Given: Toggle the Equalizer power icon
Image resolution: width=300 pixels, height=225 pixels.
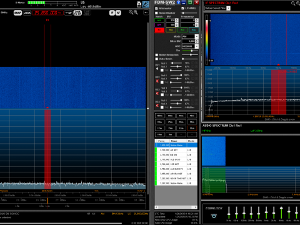Looking at the screenshot, I should (x=214, y=216).
